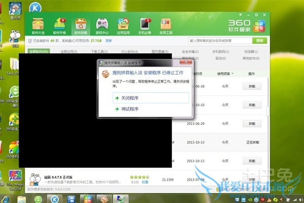Open the 游戏中心 game center icon

click(x=102, y=26)
